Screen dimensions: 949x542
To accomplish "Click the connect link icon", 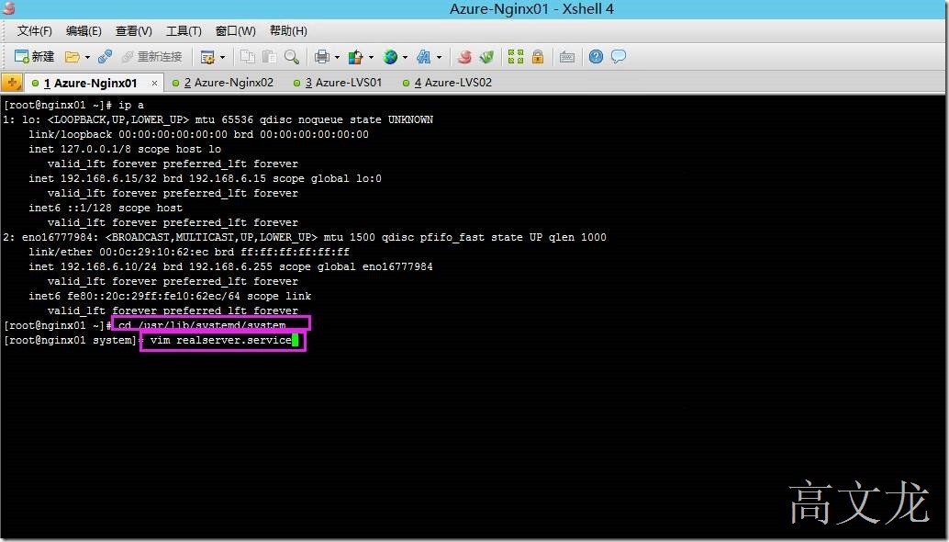I will click(x=105, y=57).
